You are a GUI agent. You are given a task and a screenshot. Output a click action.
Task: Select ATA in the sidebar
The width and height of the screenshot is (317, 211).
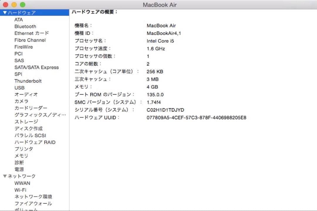(x=18, y=20)
